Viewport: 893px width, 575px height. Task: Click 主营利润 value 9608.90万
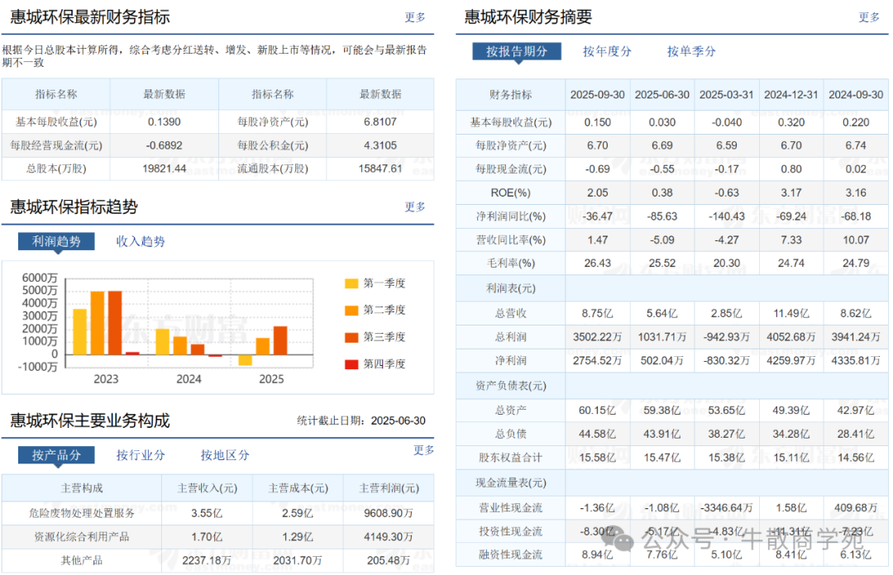pyautogui.click(x=389, y=513)
